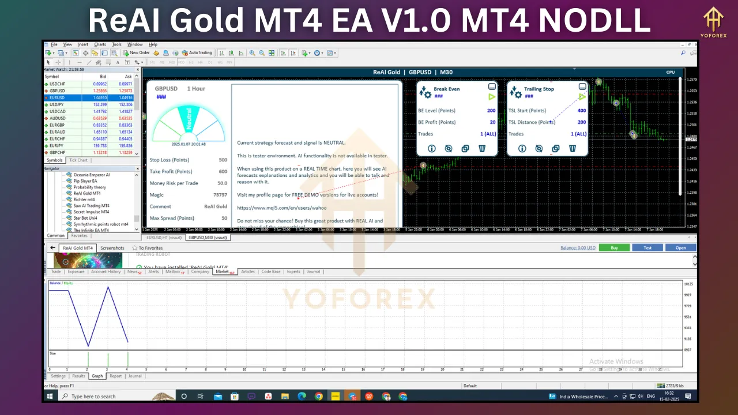The height and width of the screenshot is (415, 738).
Task: Click the zoom in magnifier icon
Action: [252, 52]
